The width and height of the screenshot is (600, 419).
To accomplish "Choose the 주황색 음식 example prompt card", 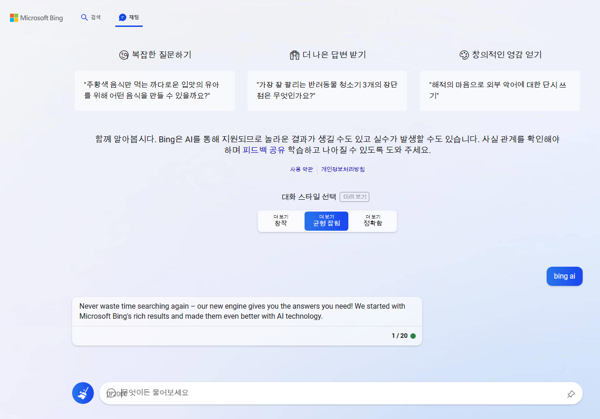I will 155,90.
